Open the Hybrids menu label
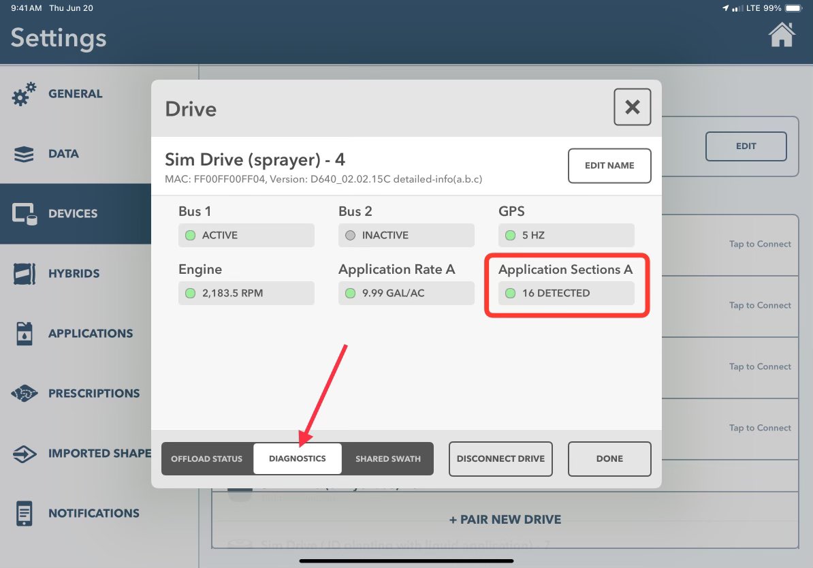Image resolution: width=813 pixels, height=568 pixels. point(74,274)
